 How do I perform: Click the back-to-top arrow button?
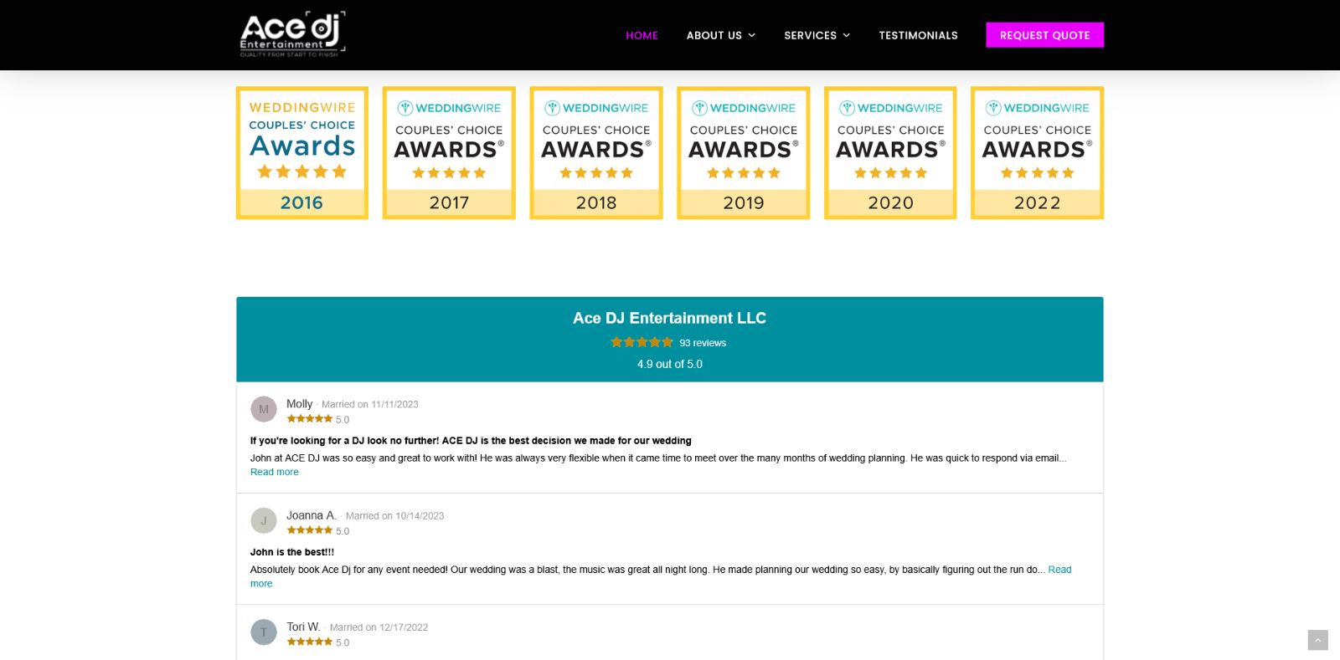(x=1318, y=641)
